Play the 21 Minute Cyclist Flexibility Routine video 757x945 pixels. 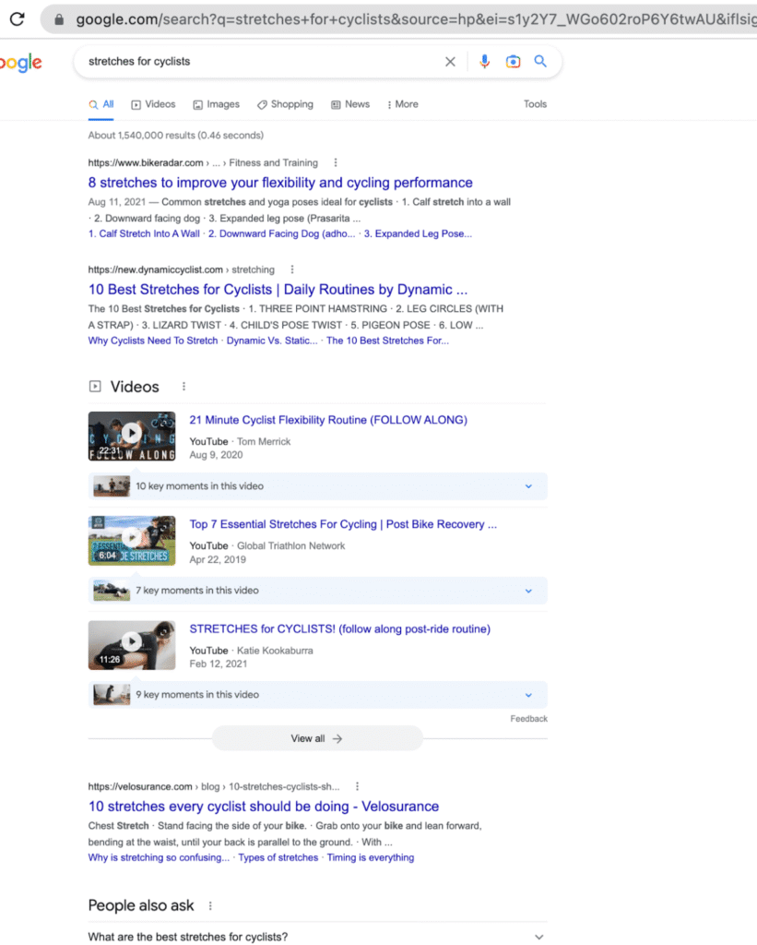(131, 434)
